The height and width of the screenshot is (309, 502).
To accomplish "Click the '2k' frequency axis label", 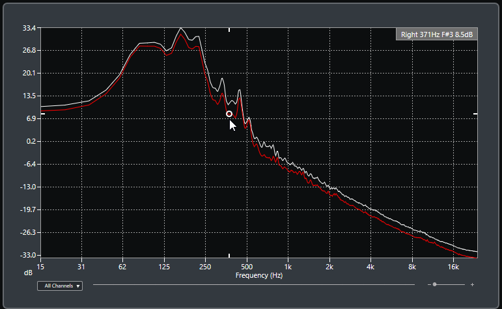I will click(329, 267).
